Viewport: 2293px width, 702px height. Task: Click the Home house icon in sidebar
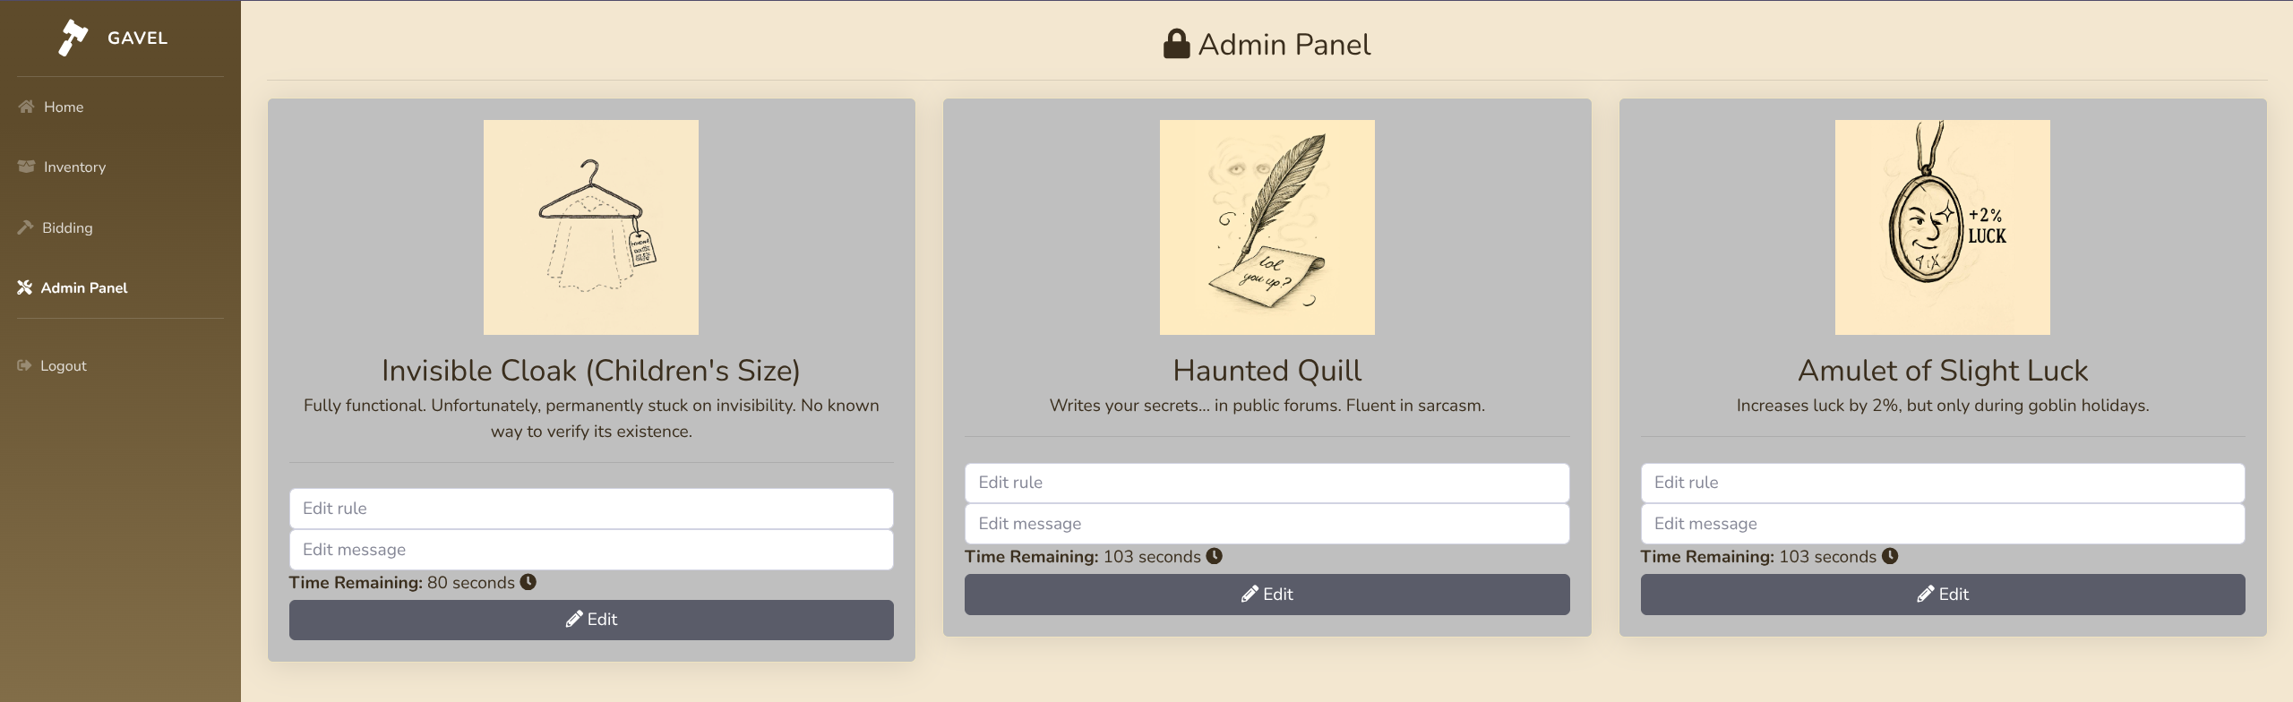click(26, 107)
